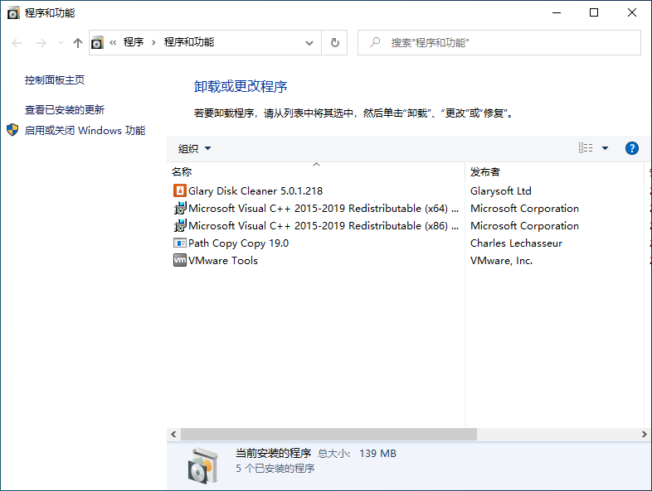Click the VMware Tools vm icon
This screenshot has height=491, width=652.
pyautogui.click(x=180, y=260)
